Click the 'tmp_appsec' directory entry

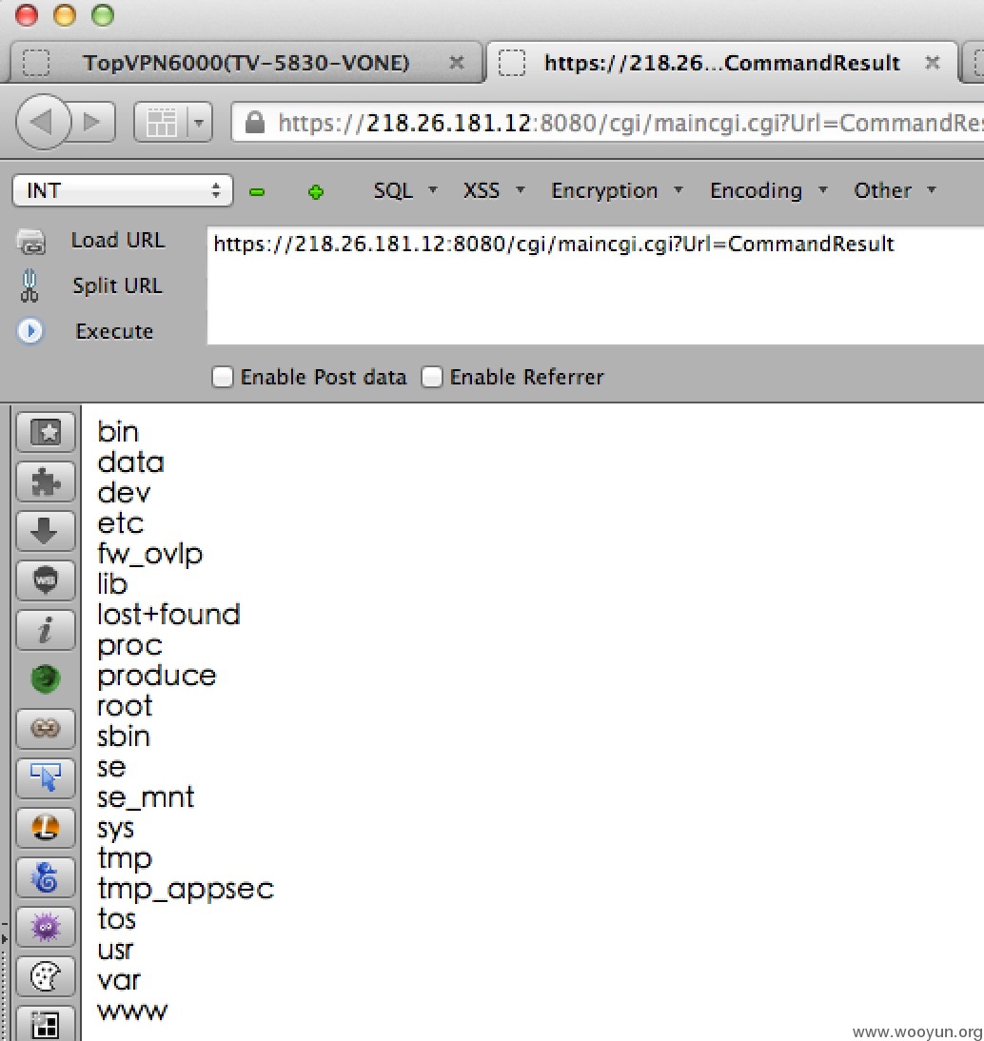click(186, 890)
